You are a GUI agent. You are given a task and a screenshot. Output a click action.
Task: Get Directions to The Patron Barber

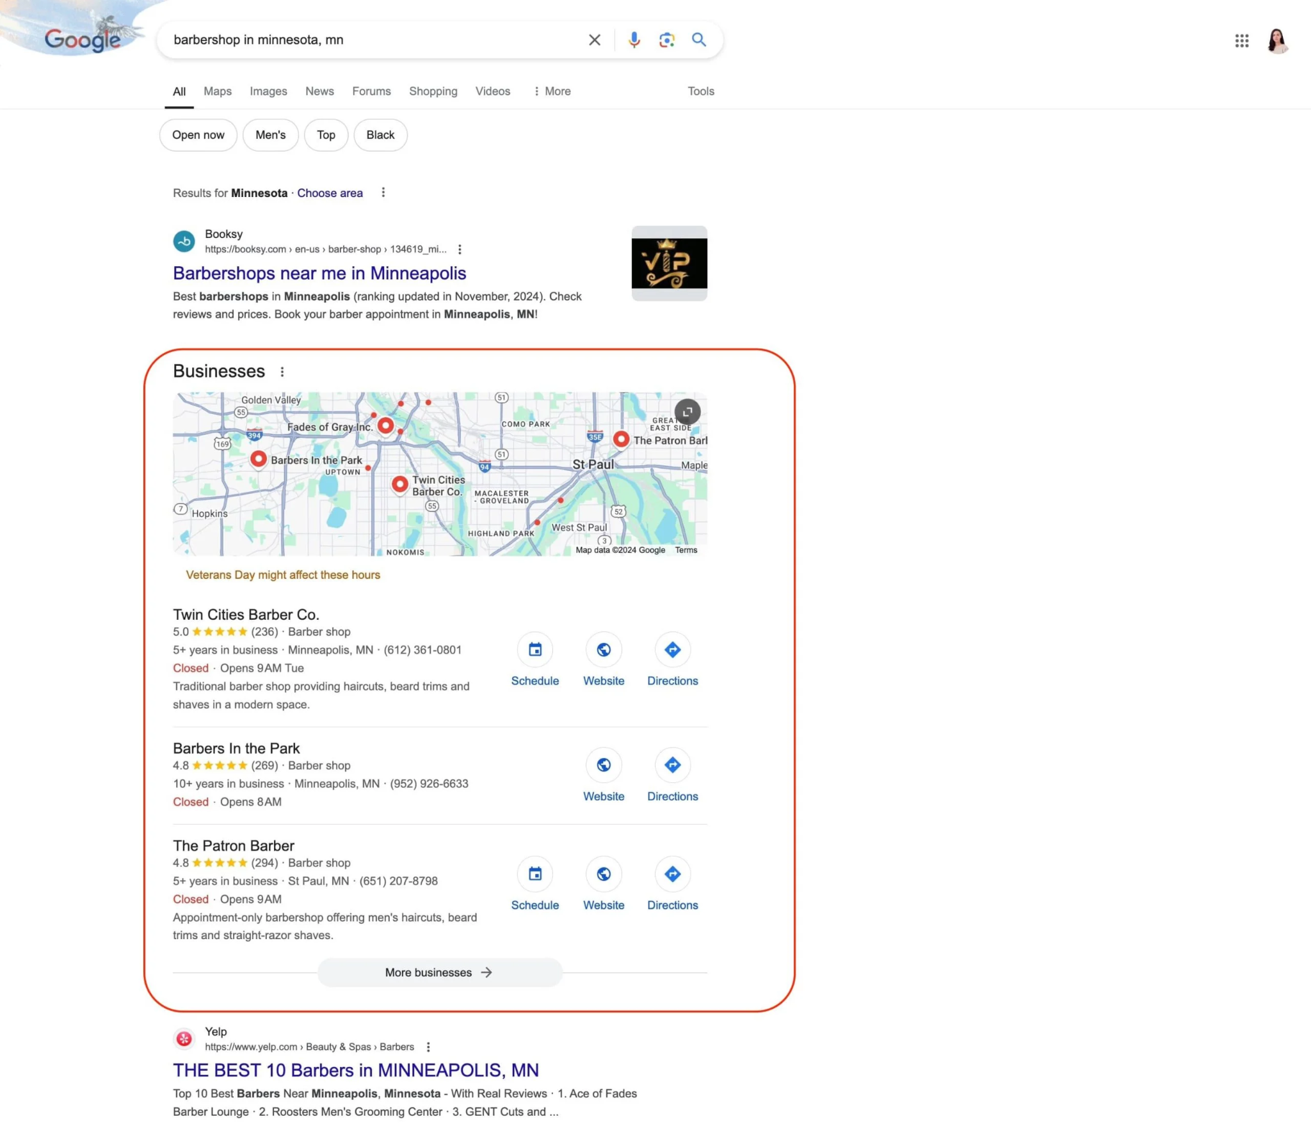coord(672,875)
